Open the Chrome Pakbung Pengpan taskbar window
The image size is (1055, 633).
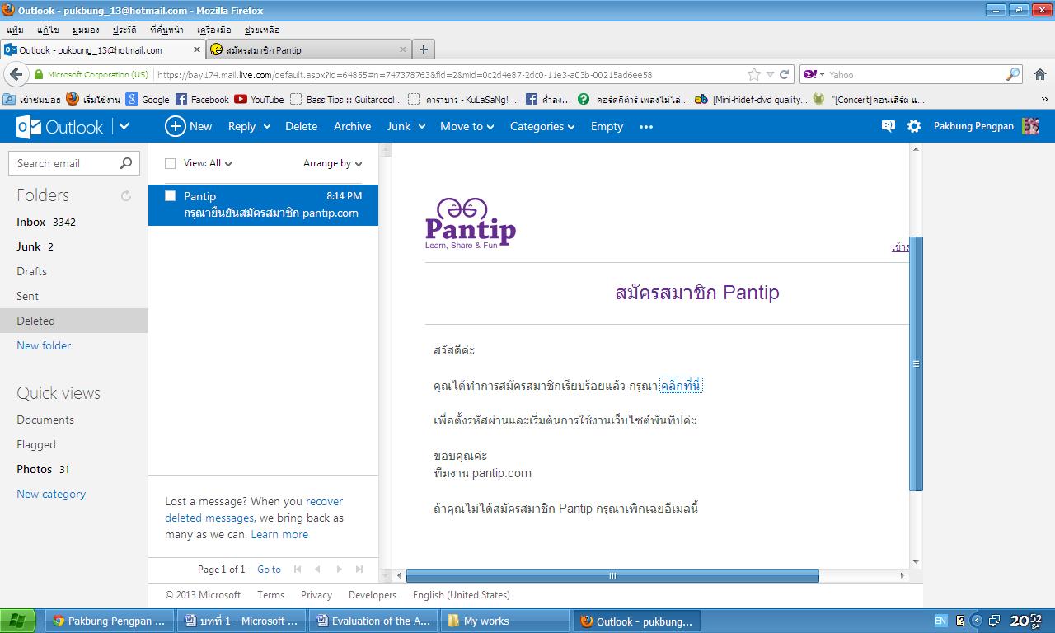[x=110, y=621]
